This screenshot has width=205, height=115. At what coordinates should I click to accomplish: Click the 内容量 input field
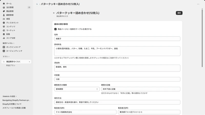[117, 79]
